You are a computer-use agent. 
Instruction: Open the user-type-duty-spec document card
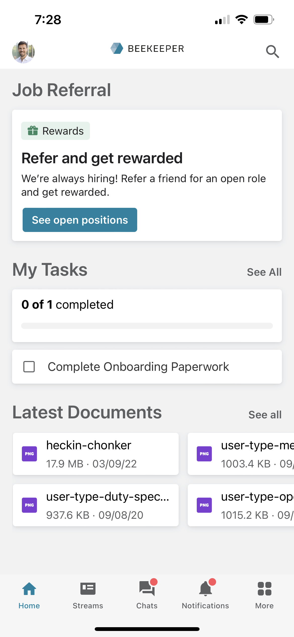[96, 505]
